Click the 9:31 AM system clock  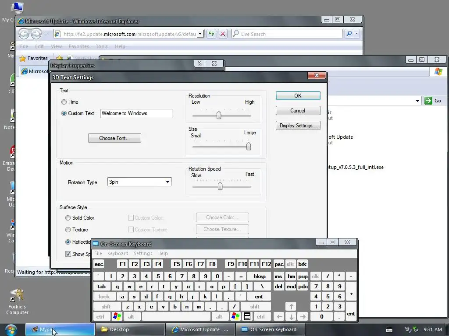click(x=433, y=329)
